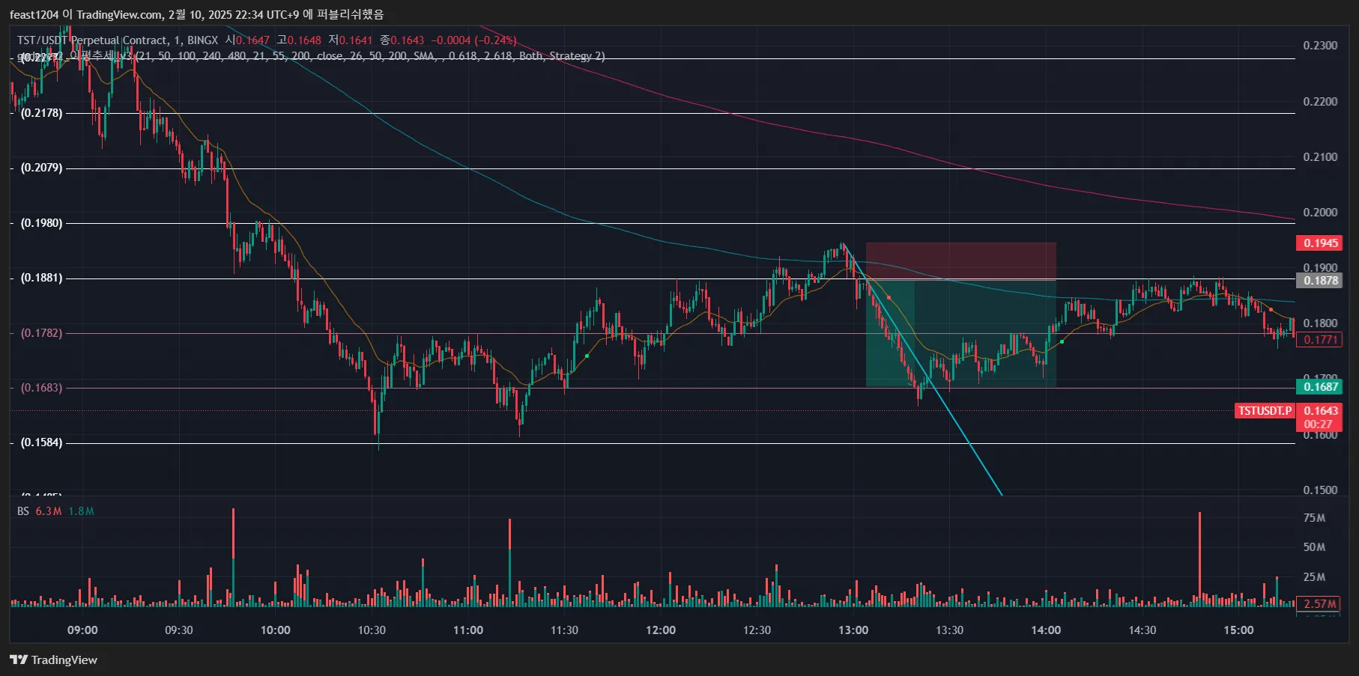Screen dimensions: 1359x676
Task: Select the (0.2079) horizontal level label
Action: tap(42, 168)
